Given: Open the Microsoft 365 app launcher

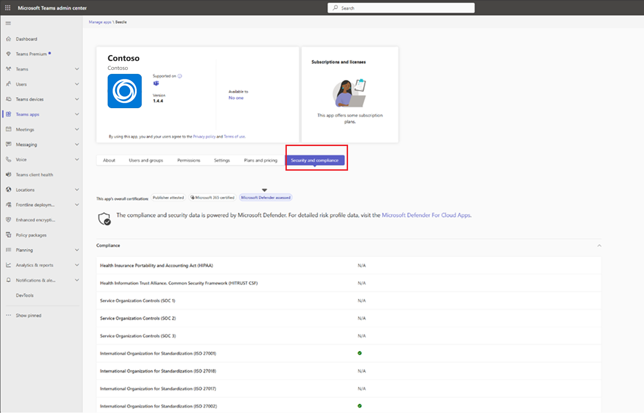Looking at the screenshot, I should (x=7, y=7).
